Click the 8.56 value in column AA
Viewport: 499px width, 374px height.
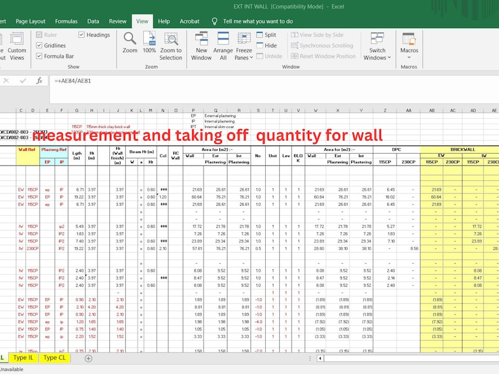tap(414, 248)
